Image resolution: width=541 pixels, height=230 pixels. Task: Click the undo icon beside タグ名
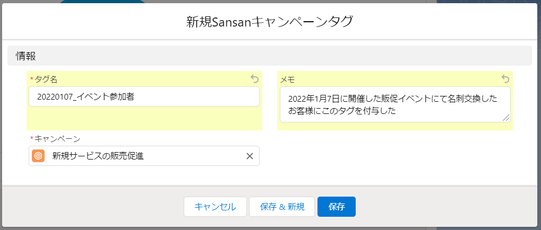[x=255, y=79]
